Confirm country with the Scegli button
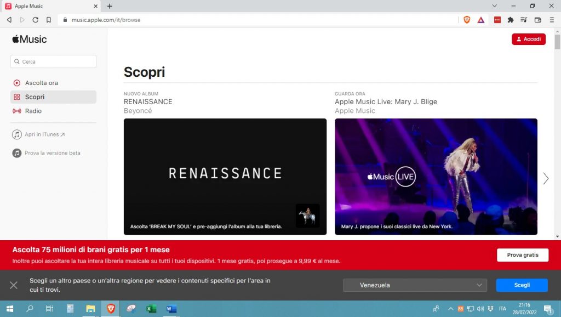This screenshot has height=317, width=561. pos(522,285)
